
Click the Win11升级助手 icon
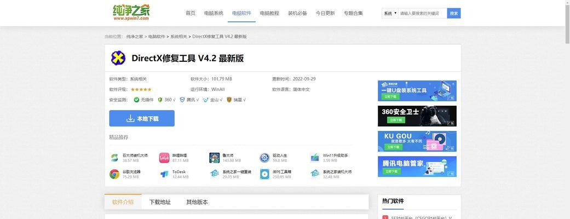pyautogui.click(x=315, y=158)
